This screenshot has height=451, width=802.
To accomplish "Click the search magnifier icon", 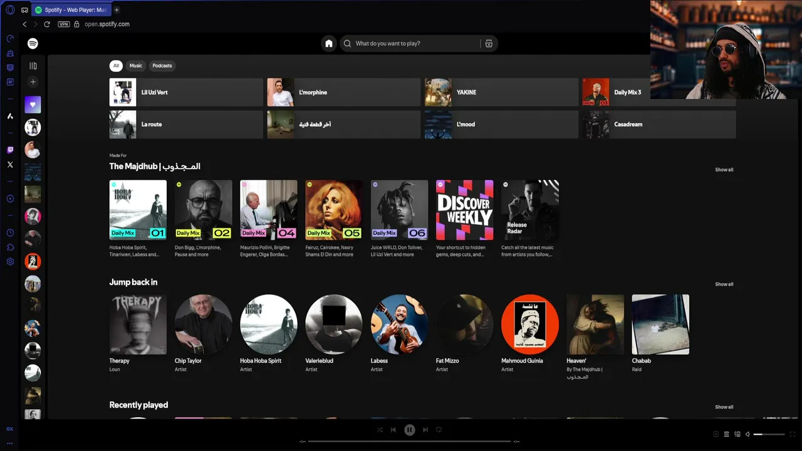I will click(348, 43).
